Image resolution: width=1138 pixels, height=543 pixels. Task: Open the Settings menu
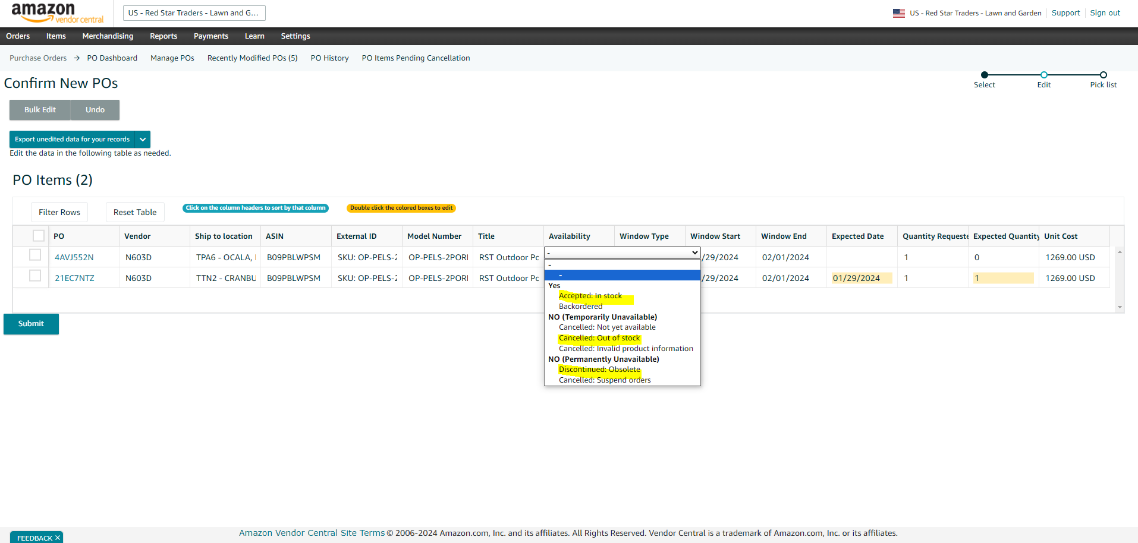(295, 36)
